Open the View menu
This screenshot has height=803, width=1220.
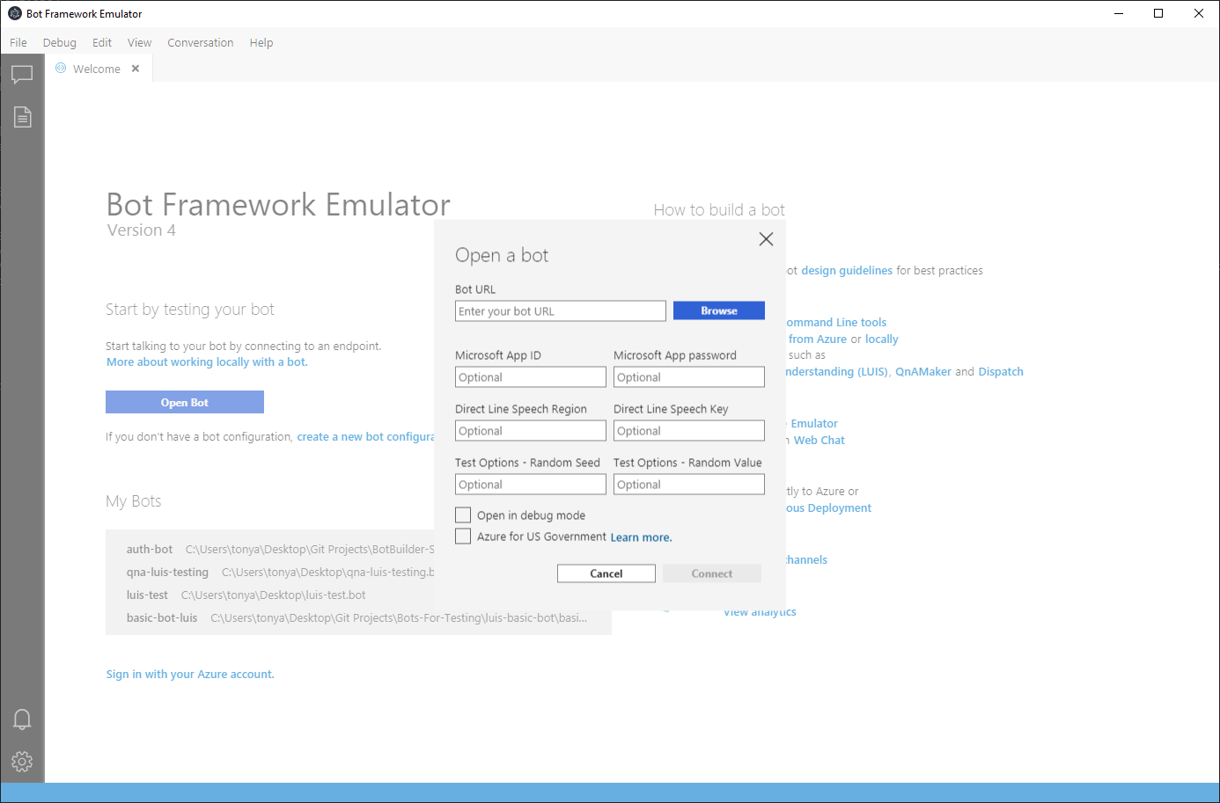(139, 42)
